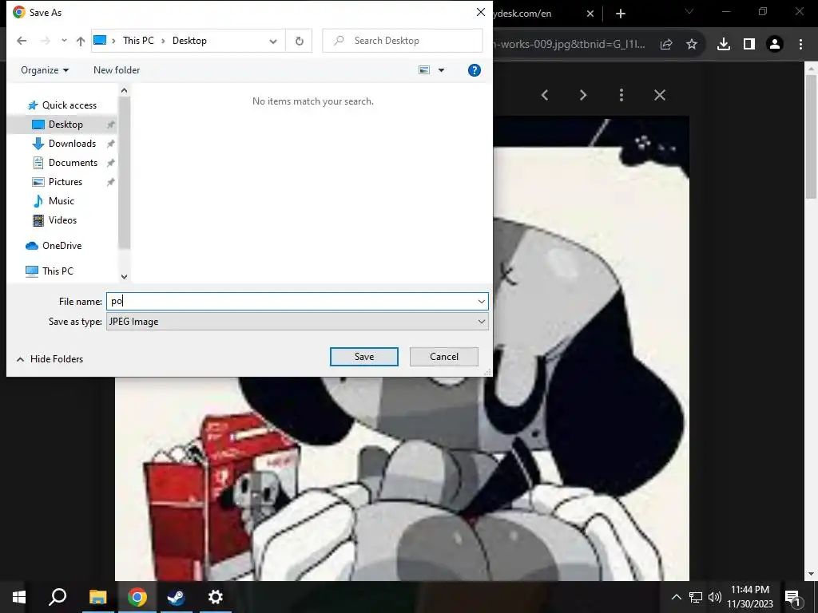Open the volume control in tray
Screen dimensions: 818x613
click(715, 597)
